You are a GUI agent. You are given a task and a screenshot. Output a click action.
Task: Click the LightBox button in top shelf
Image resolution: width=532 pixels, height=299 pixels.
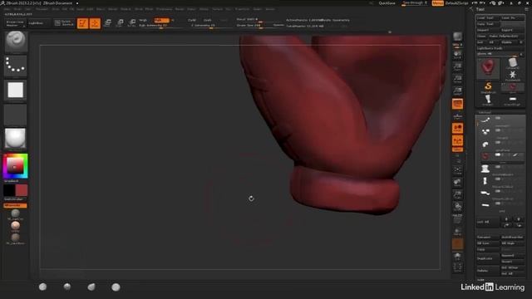click(x=38, y=23)
